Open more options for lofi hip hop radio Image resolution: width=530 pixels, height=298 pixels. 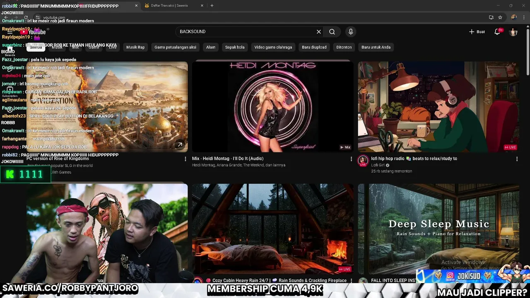point(517,159)
